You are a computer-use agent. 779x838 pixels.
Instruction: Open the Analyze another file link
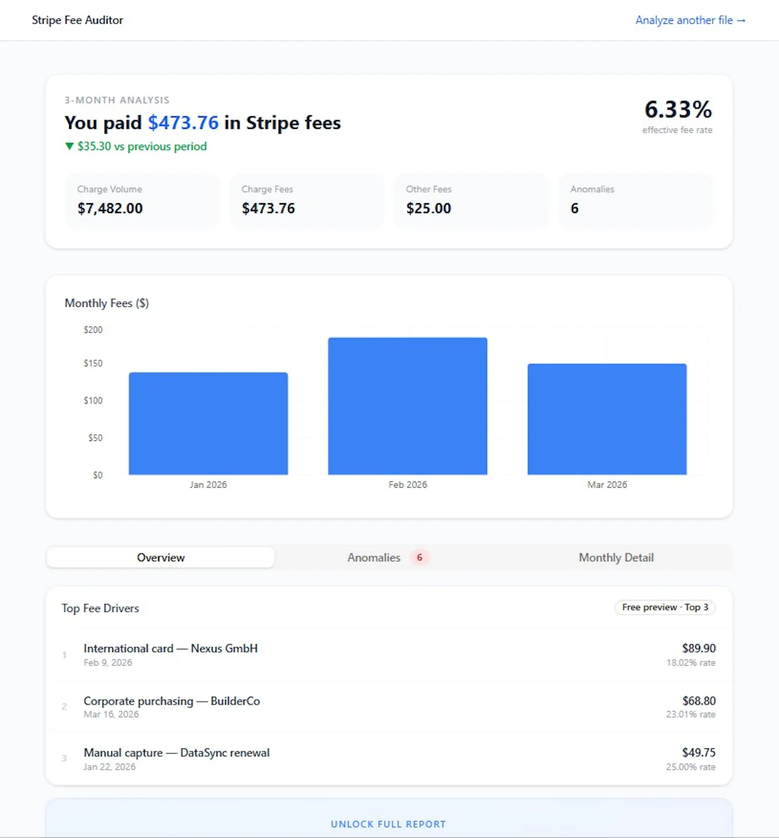pos(690,20)
